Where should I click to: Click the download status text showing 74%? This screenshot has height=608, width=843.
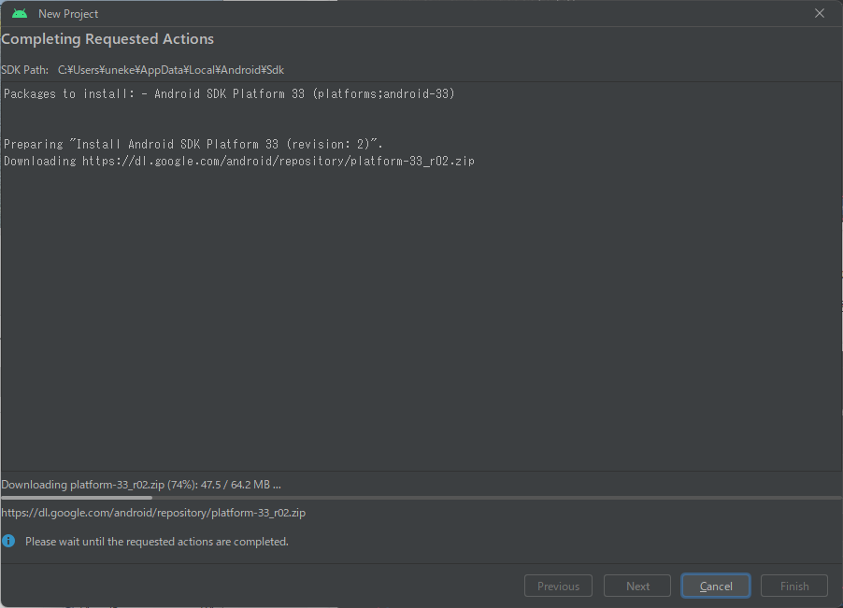click(x=141, y=484)
